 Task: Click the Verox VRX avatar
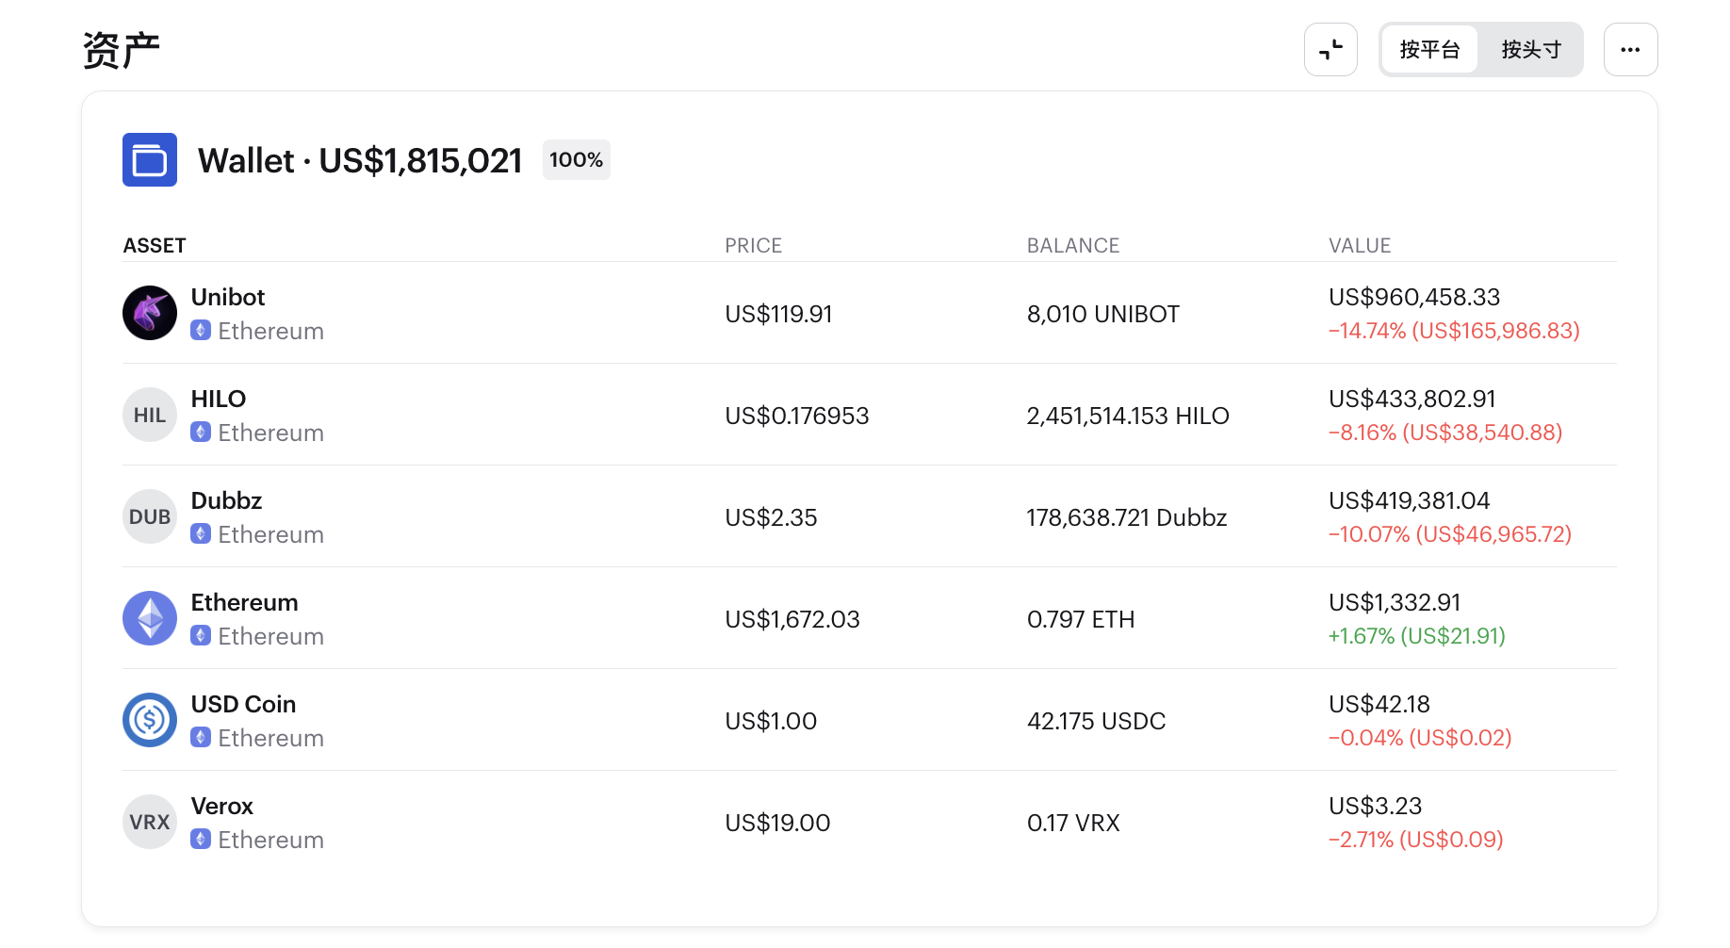(x=150, y=822)
